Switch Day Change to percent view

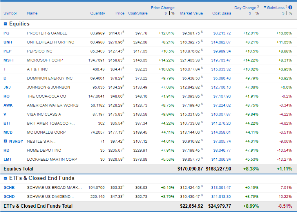[x=257, y=13]
